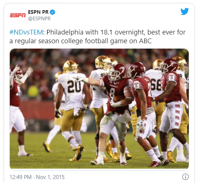Viewport: 204px width, 183px height.
Task: Click the ESPN logo profile avatar
Action: [x=18, y=15]
